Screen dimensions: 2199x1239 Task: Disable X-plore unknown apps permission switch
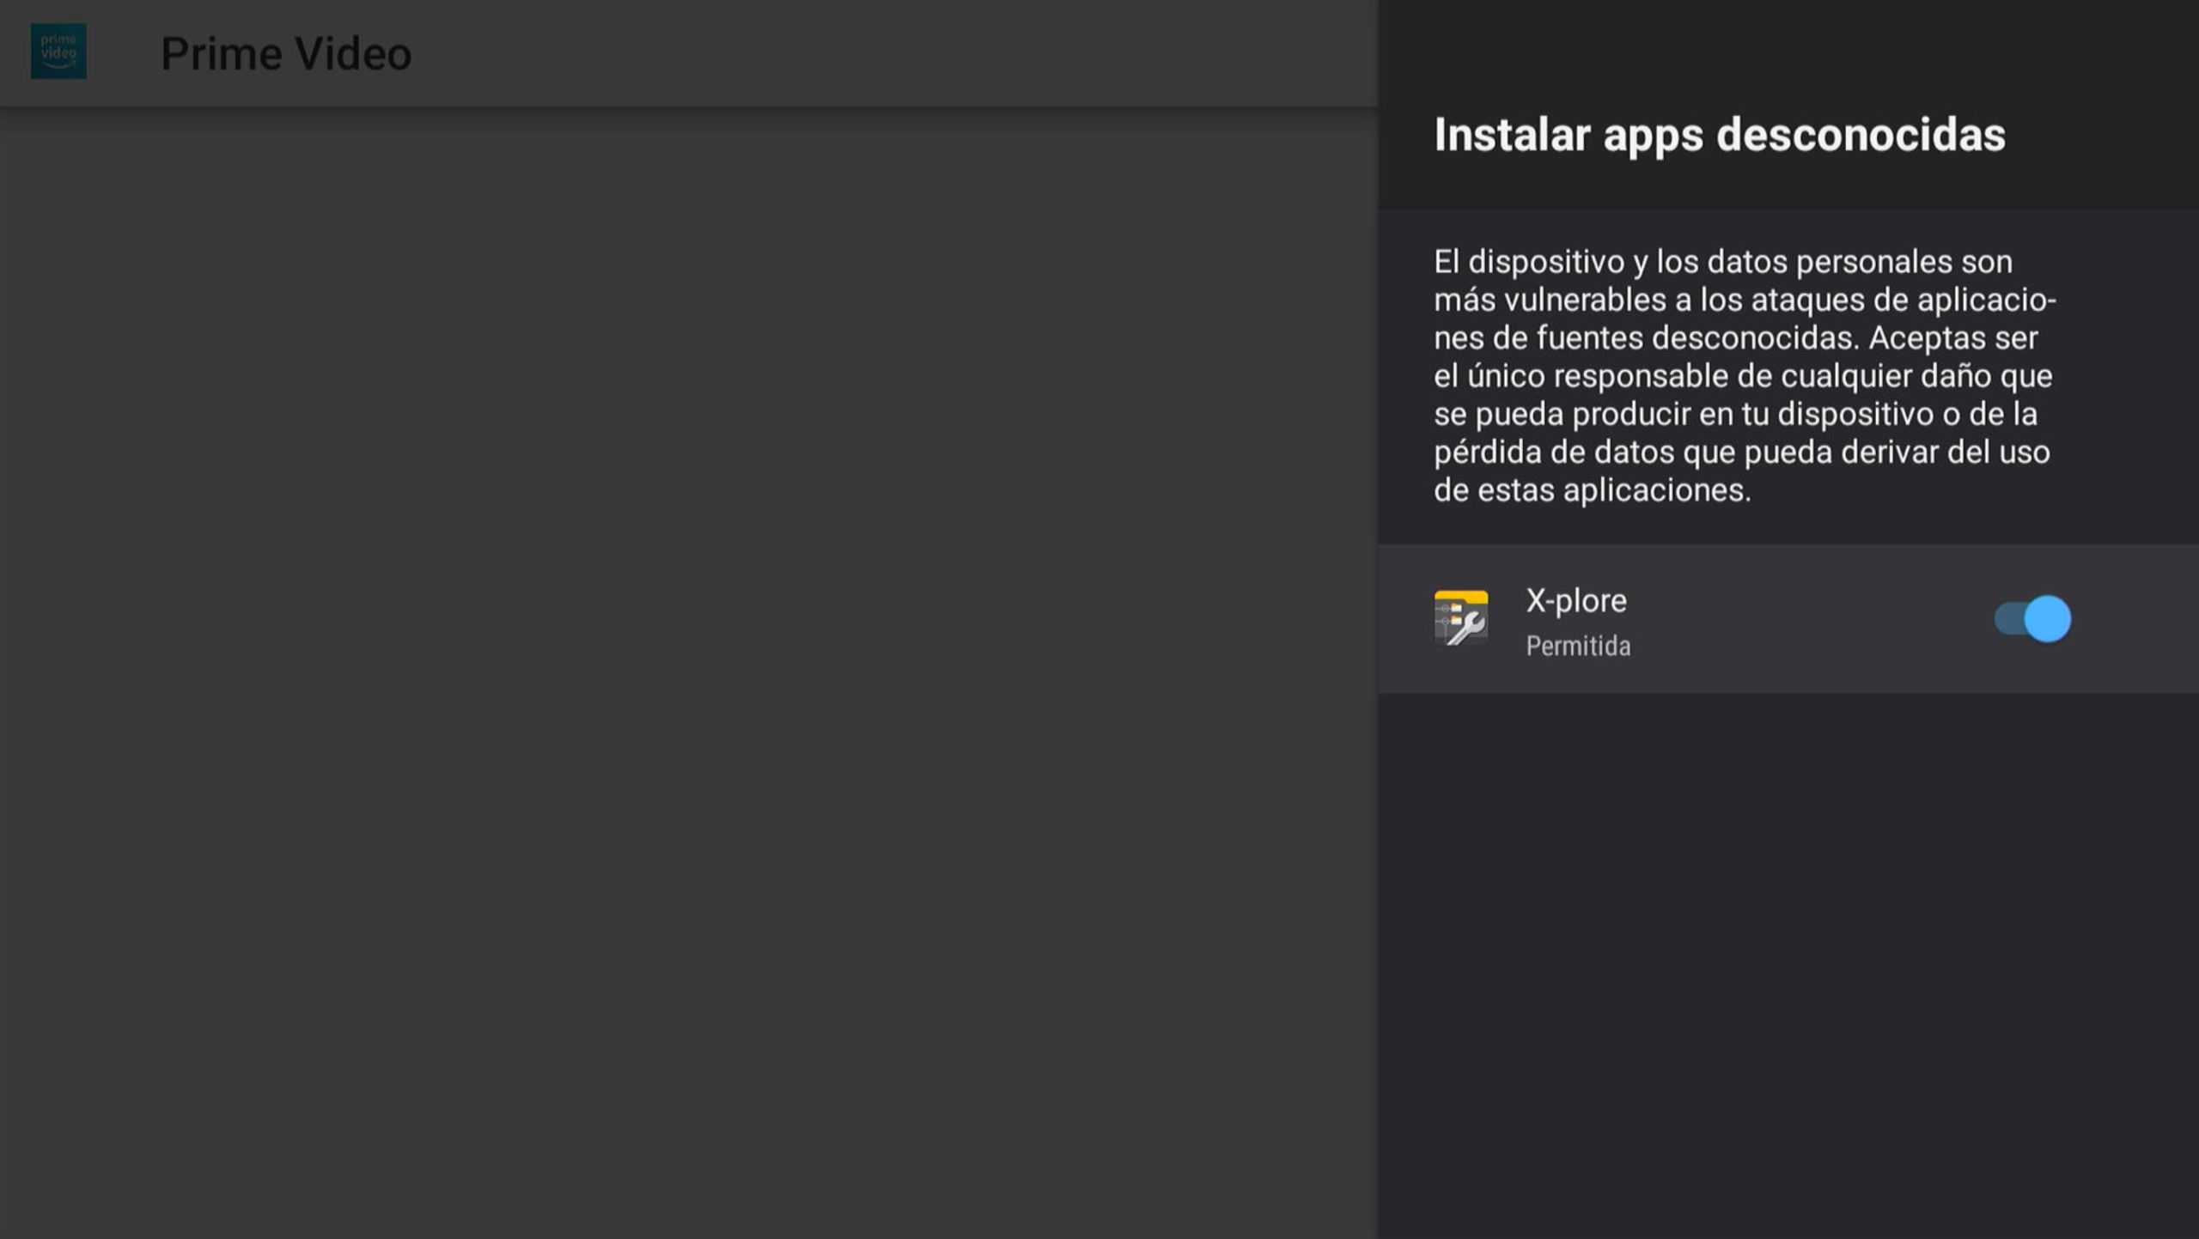(2031, 618)
